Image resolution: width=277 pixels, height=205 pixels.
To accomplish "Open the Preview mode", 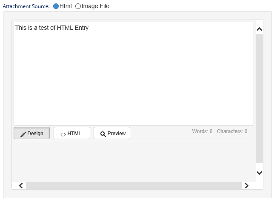I will click(x=112, y=133).
